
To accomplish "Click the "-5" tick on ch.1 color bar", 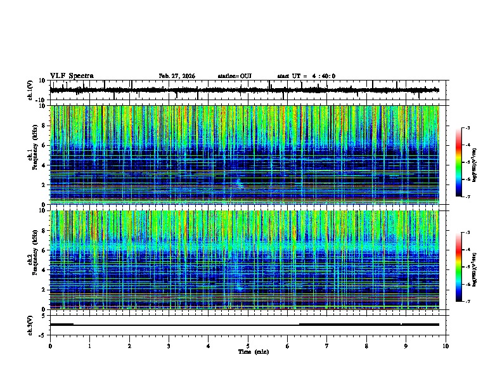I will click(x=467, y=162).
